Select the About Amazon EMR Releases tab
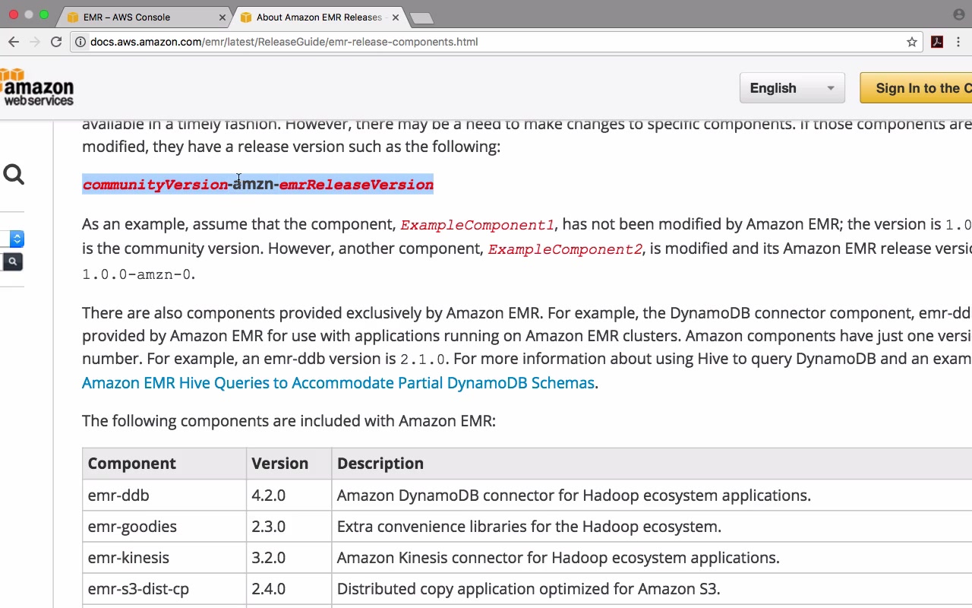Image resolution: width=972 pixels, height=608 pixels. point(319,17)
